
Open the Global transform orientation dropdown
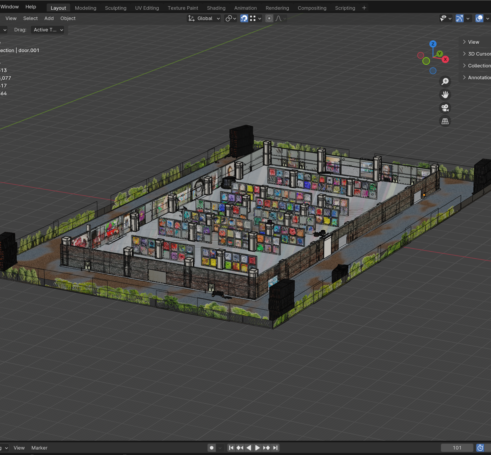204,18
